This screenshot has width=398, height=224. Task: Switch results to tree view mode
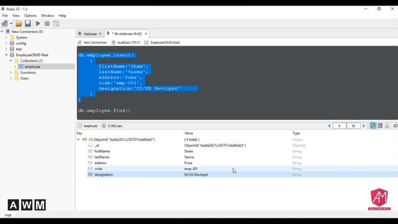373,126
